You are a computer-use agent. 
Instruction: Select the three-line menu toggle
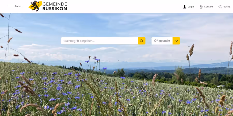coord(10,6)
